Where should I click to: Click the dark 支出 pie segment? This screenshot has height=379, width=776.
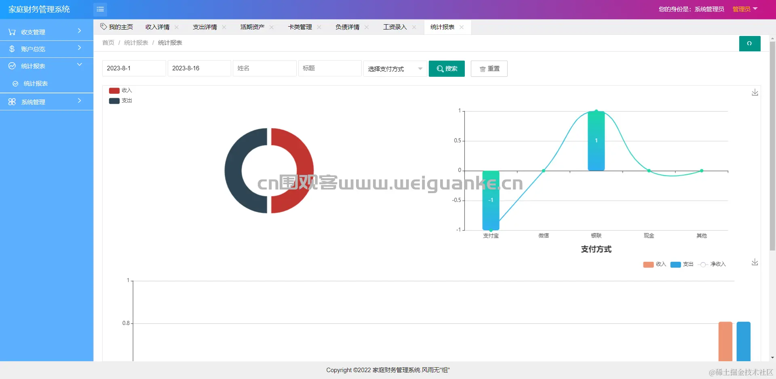click(234, 171)
